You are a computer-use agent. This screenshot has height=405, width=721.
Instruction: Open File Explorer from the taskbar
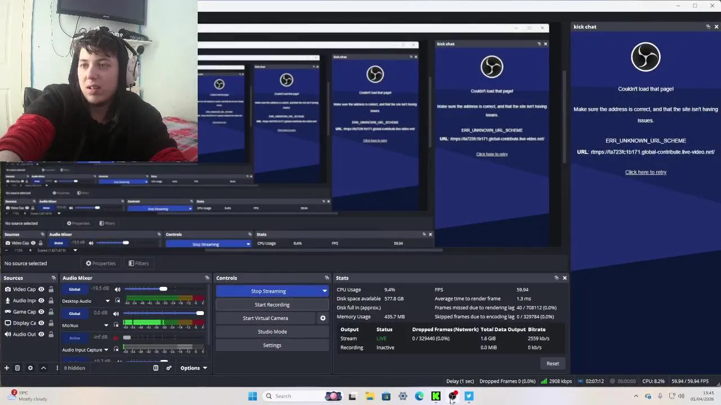370,396
